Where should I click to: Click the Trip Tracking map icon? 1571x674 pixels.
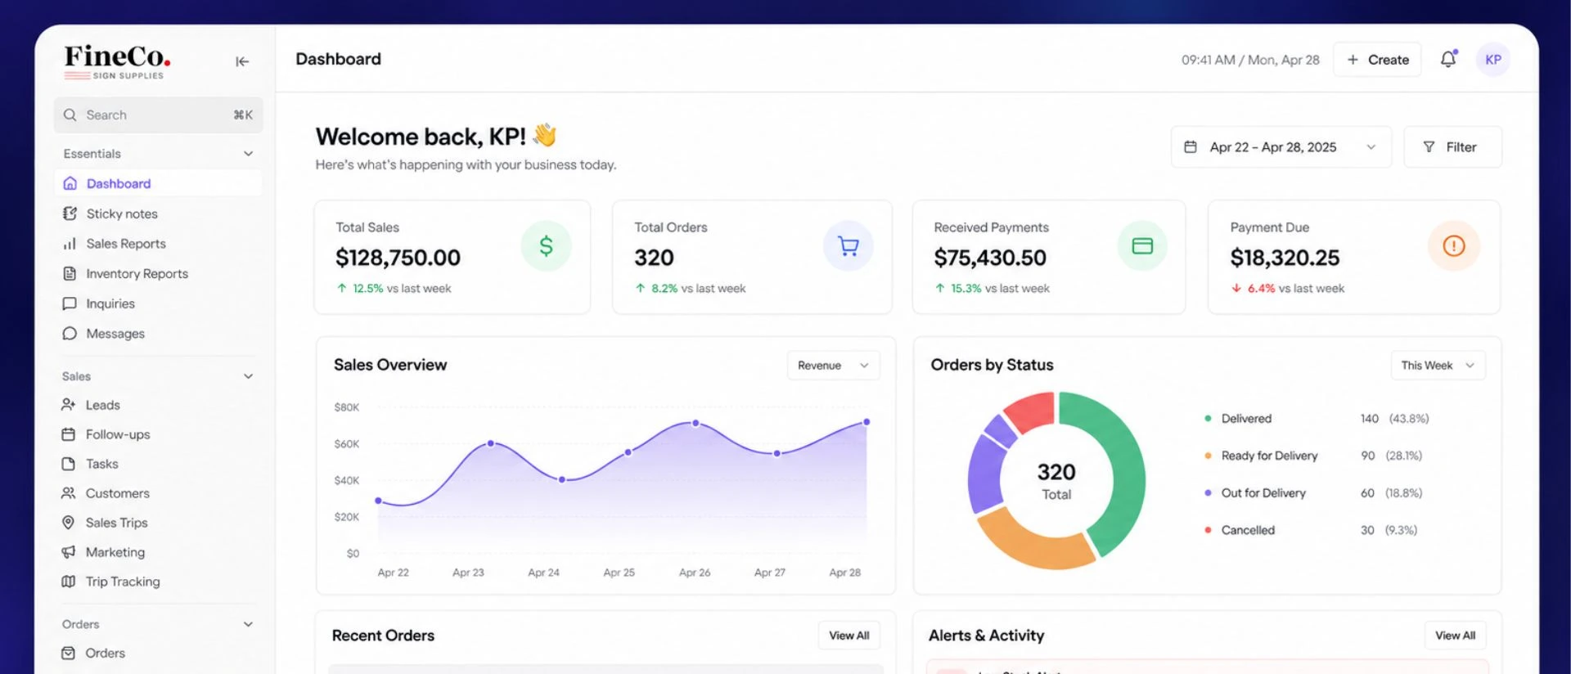click(69, 582)
